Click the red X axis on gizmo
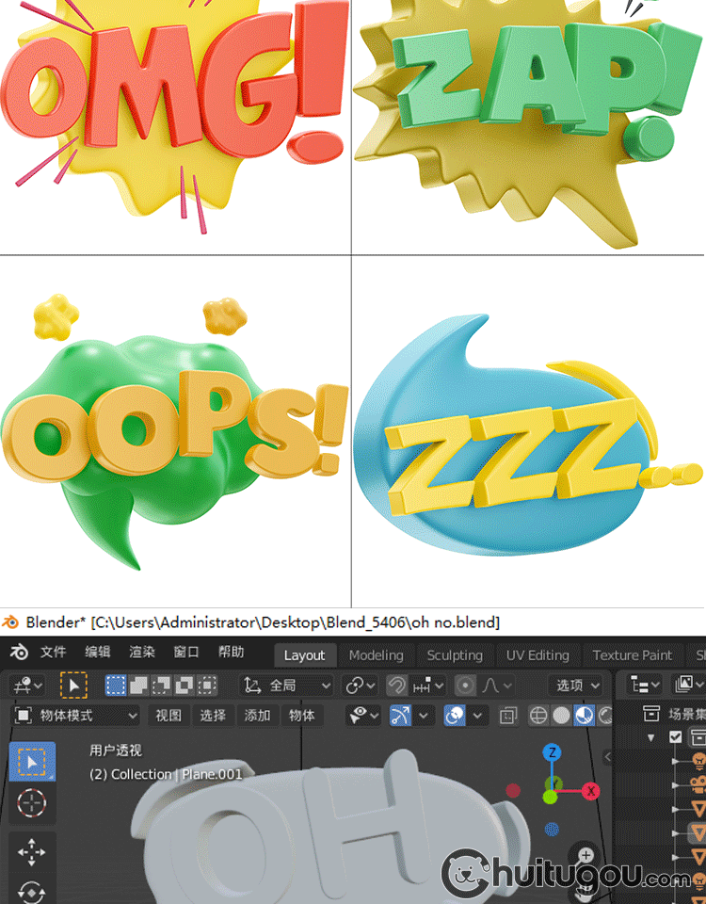Image resolution: width=706 pixels, height=904 pixels. 591,791
